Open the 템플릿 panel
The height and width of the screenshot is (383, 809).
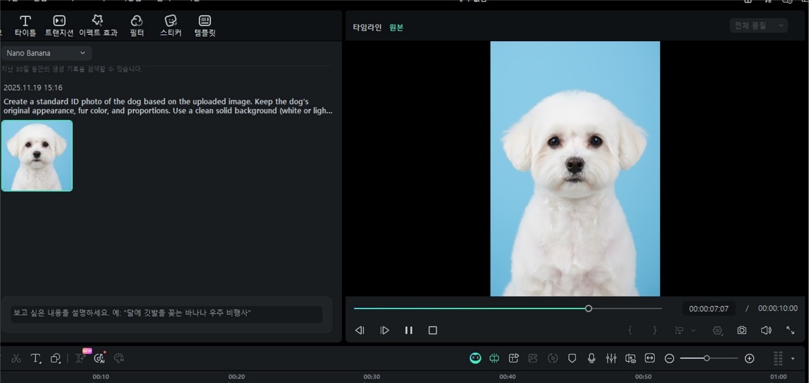(x=204, y=25)
